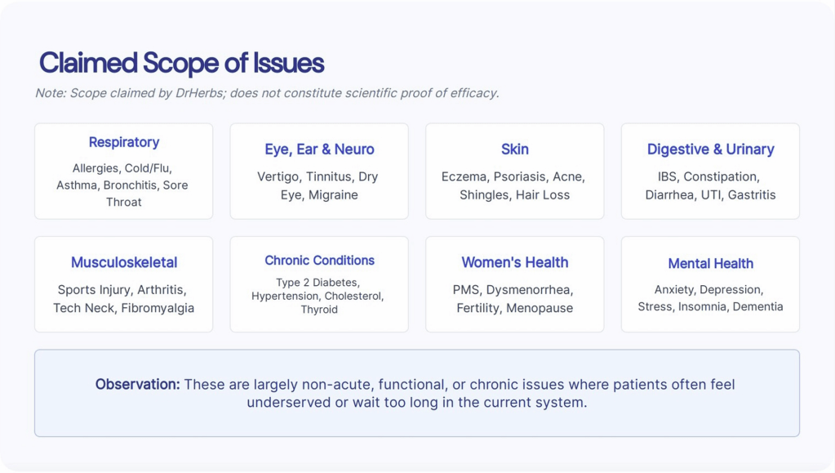The image size is (835, 473).
Task: Click the bold "Observation:" label
Action: [137, 384]
